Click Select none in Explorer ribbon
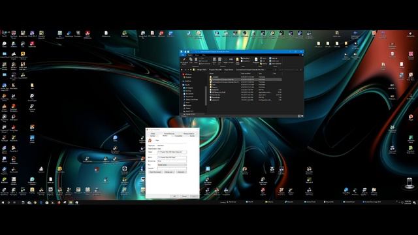The width and height of the screenshot is (418, 235). 274,61
